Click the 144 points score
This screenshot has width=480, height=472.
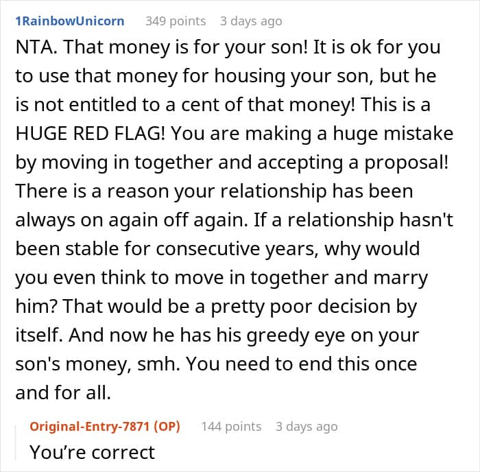tap(231, 426)
